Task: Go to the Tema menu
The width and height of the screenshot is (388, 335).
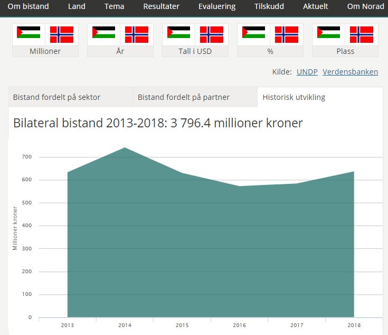Action: pos(114,7)
